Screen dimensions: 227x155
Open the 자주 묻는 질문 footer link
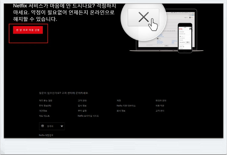tap(46, 101)
